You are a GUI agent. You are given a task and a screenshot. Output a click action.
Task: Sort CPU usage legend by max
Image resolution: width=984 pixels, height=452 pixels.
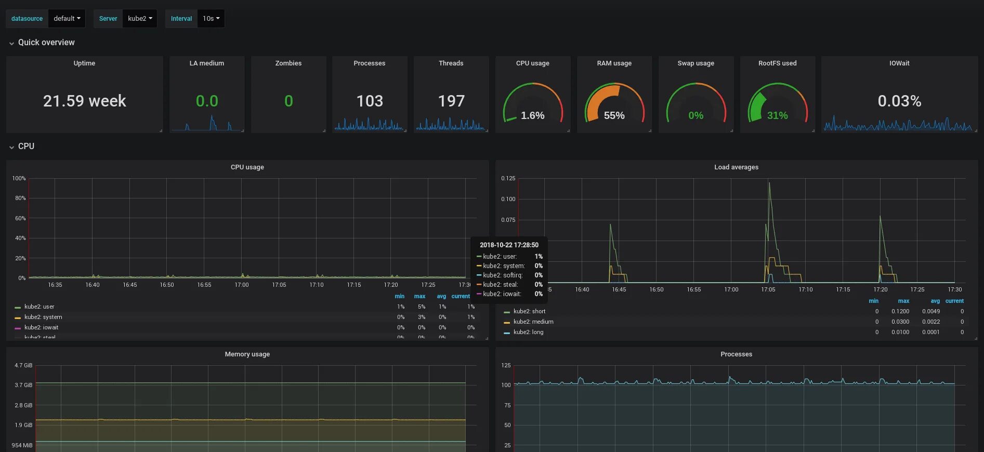420,297
